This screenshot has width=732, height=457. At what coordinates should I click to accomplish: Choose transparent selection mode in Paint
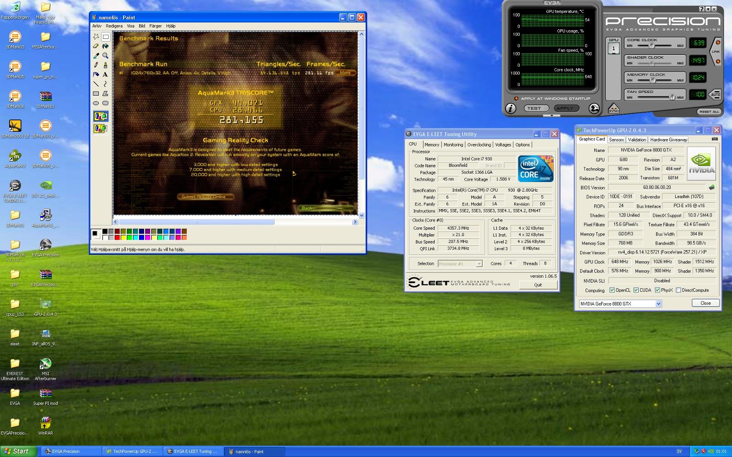coord(101,129)
